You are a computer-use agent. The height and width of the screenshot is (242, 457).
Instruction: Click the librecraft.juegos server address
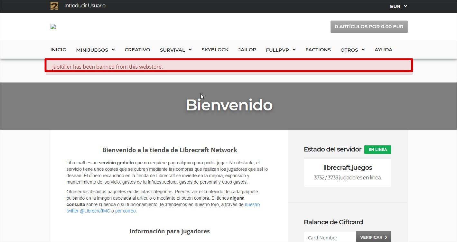(348, 168)
